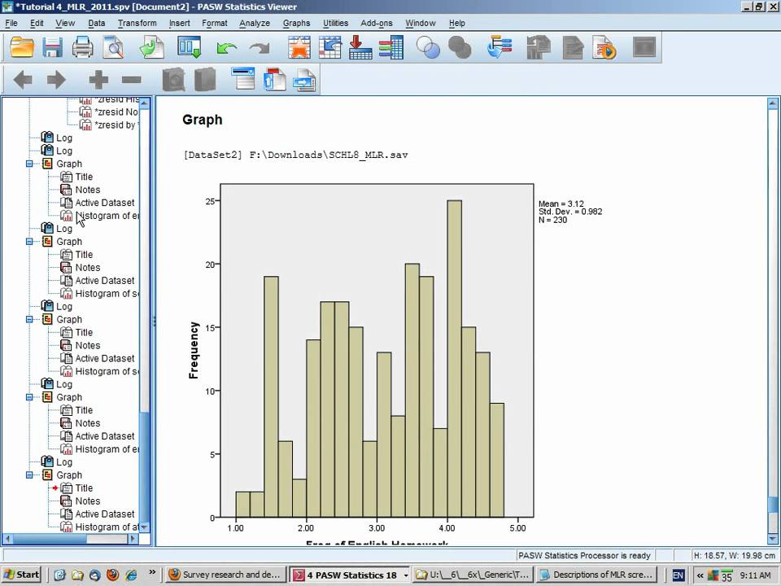This screenshot has width=781, height=586.
Task: Promote outline item with left arrow
Action: point(23,80)
